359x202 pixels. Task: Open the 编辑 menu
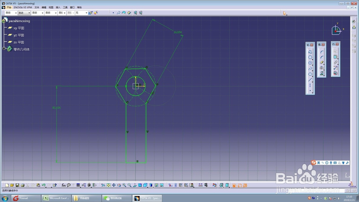(x=44, y=7)
